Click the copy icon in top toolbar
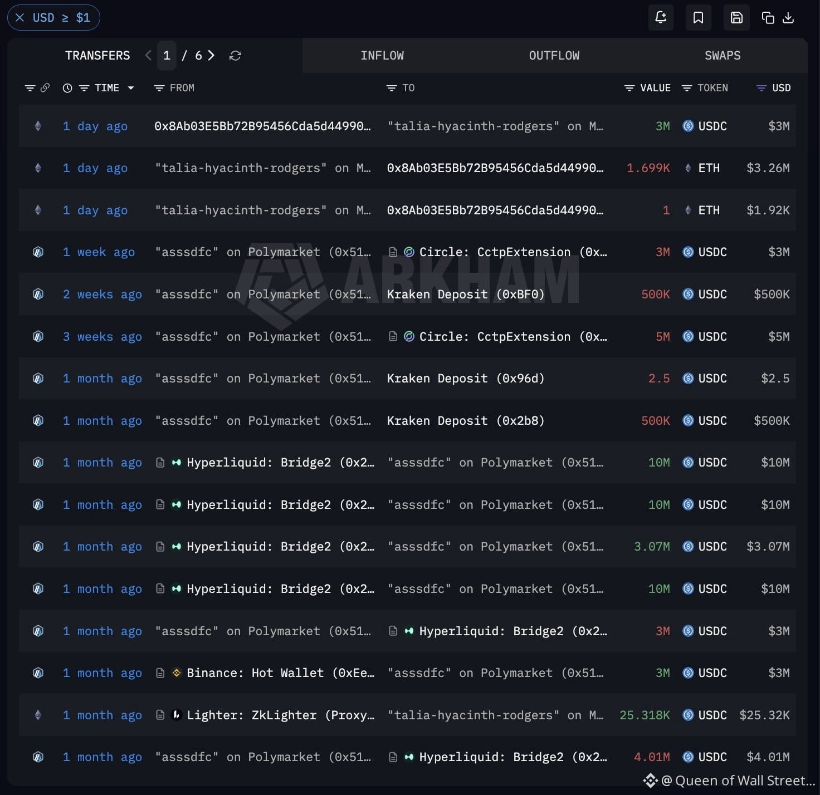Viewport: 820px width, 795px height. [768, 18]
